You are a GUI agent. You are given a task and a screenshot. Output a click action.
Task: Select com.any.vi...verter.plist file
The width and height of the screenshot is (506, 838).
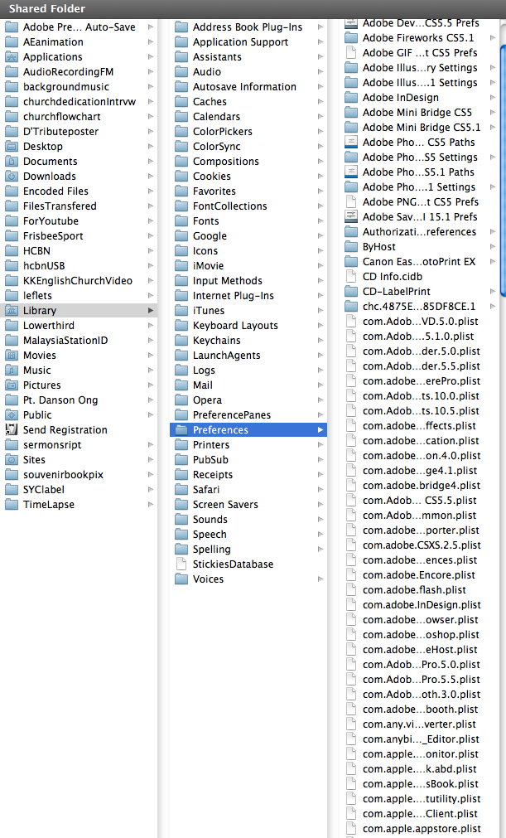point(419,724)
